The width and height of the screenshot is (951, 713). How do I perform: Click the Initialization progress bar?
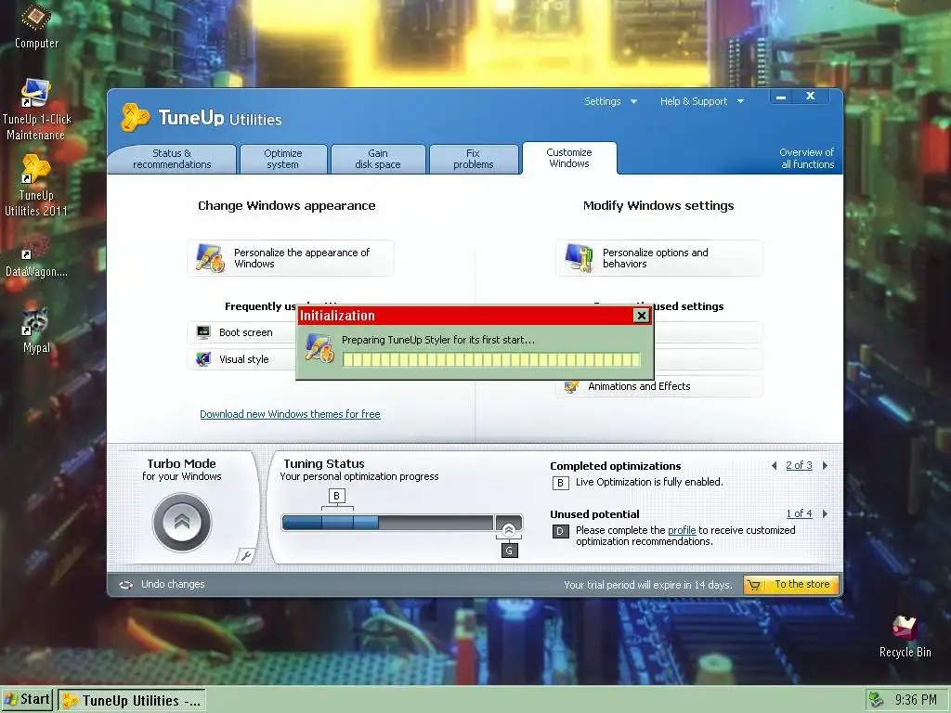(491, 359)
